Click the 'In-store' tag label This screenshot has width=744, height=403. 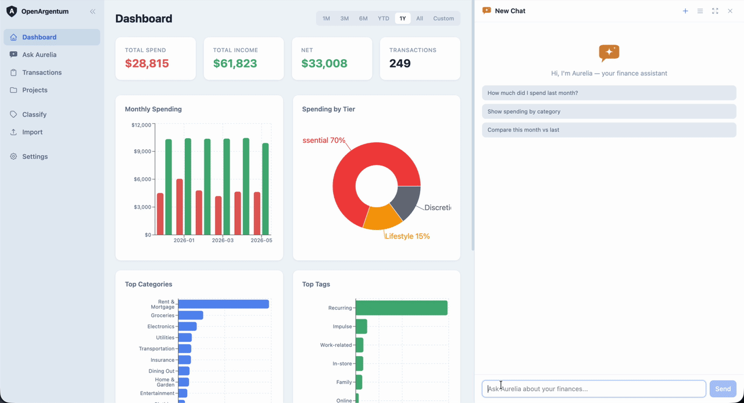(x=342, y=364)
